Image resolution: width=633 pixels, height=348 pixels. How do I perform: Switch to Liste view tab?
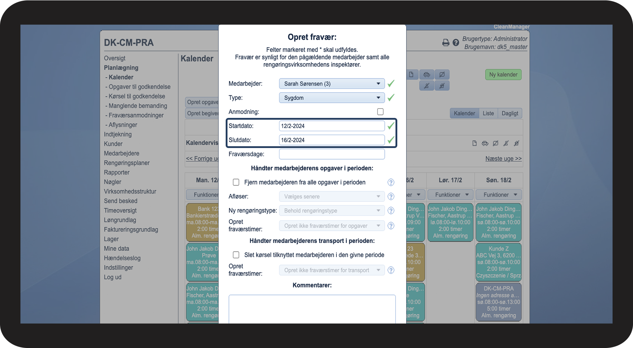[x=488, y=113]
